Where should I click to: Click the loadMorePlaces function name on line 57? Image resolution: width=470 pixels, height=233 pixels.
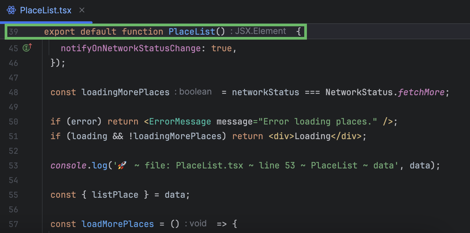click(x=117, y=224)
